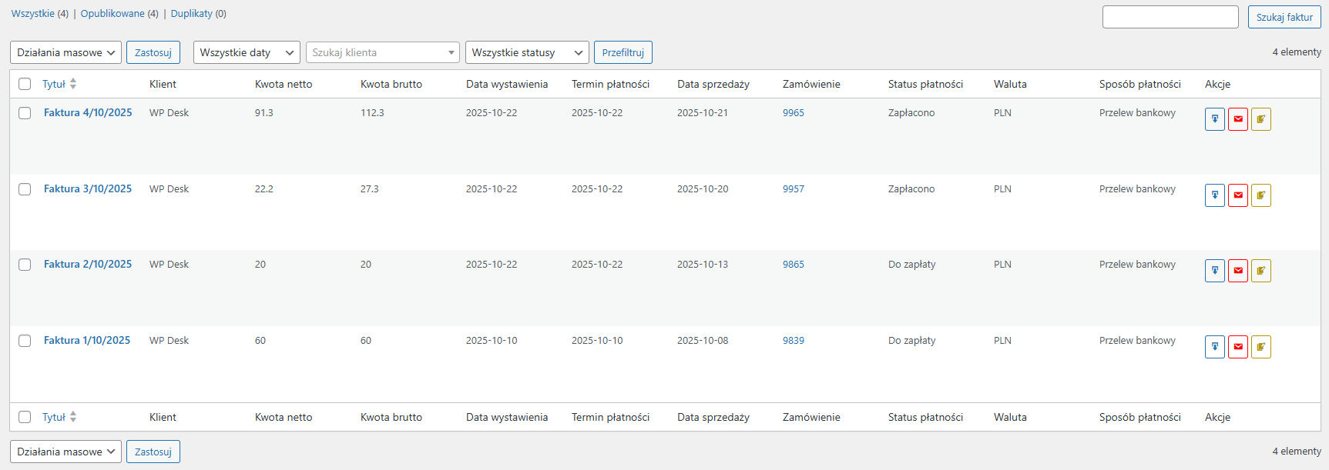Open the Wszystkie statusy dropdown

(x=526, y=52)
